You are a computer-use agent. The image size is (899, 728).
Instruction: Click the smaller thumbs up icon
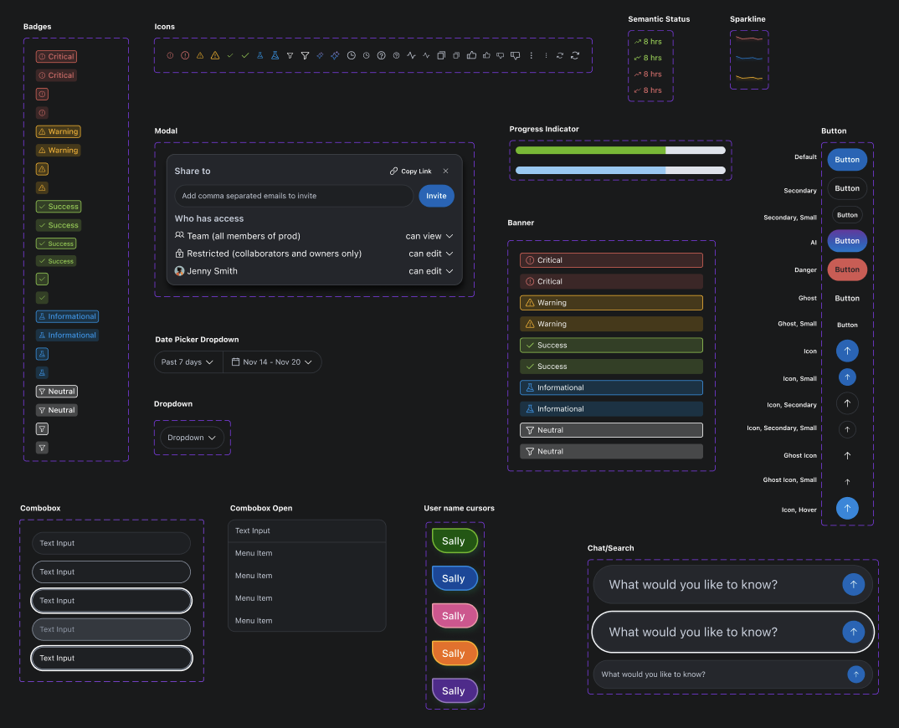[486, 55]
